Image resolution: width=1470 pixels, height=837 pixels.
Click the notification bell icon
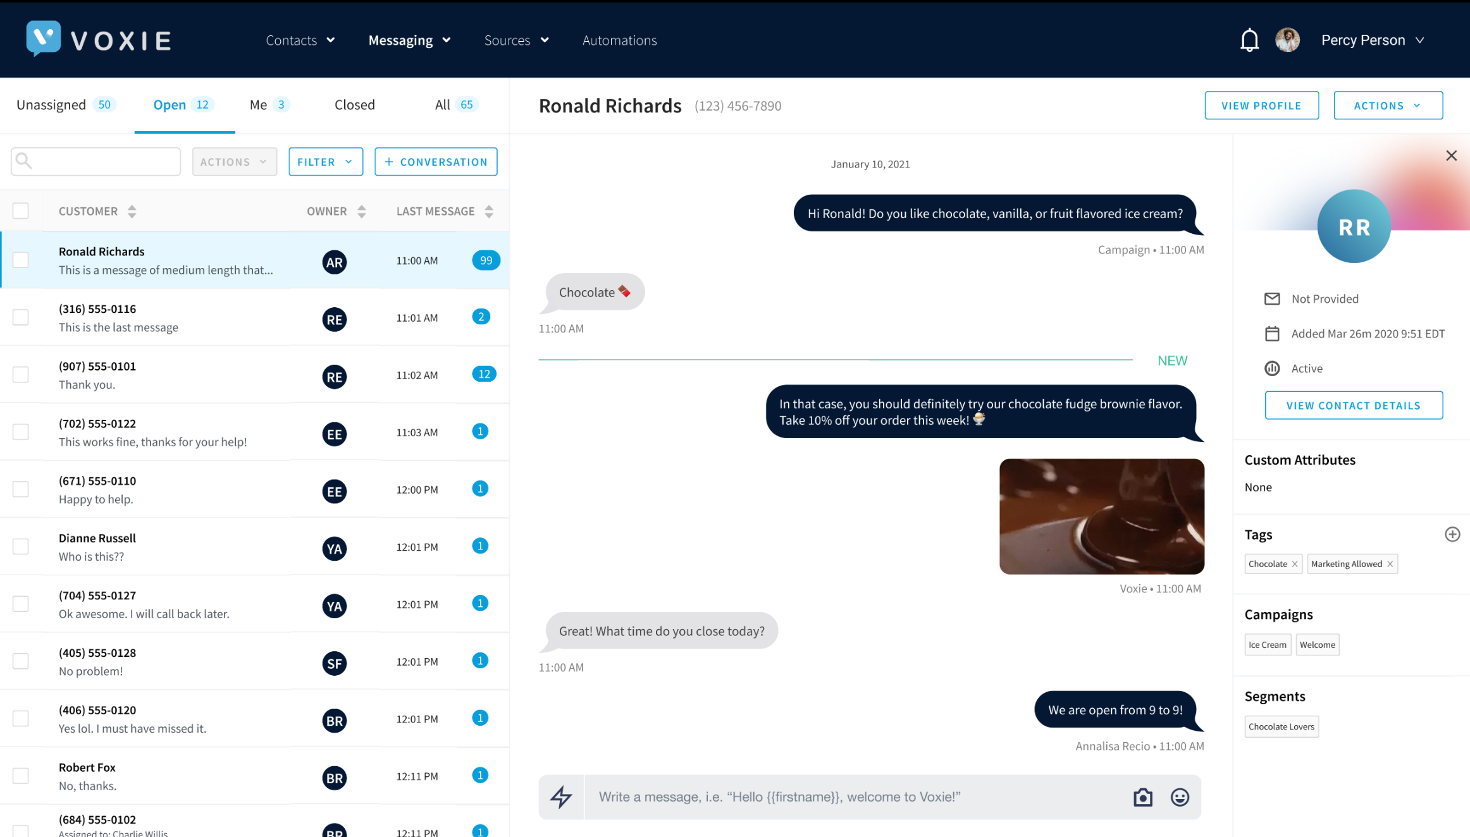point(1249,39)
